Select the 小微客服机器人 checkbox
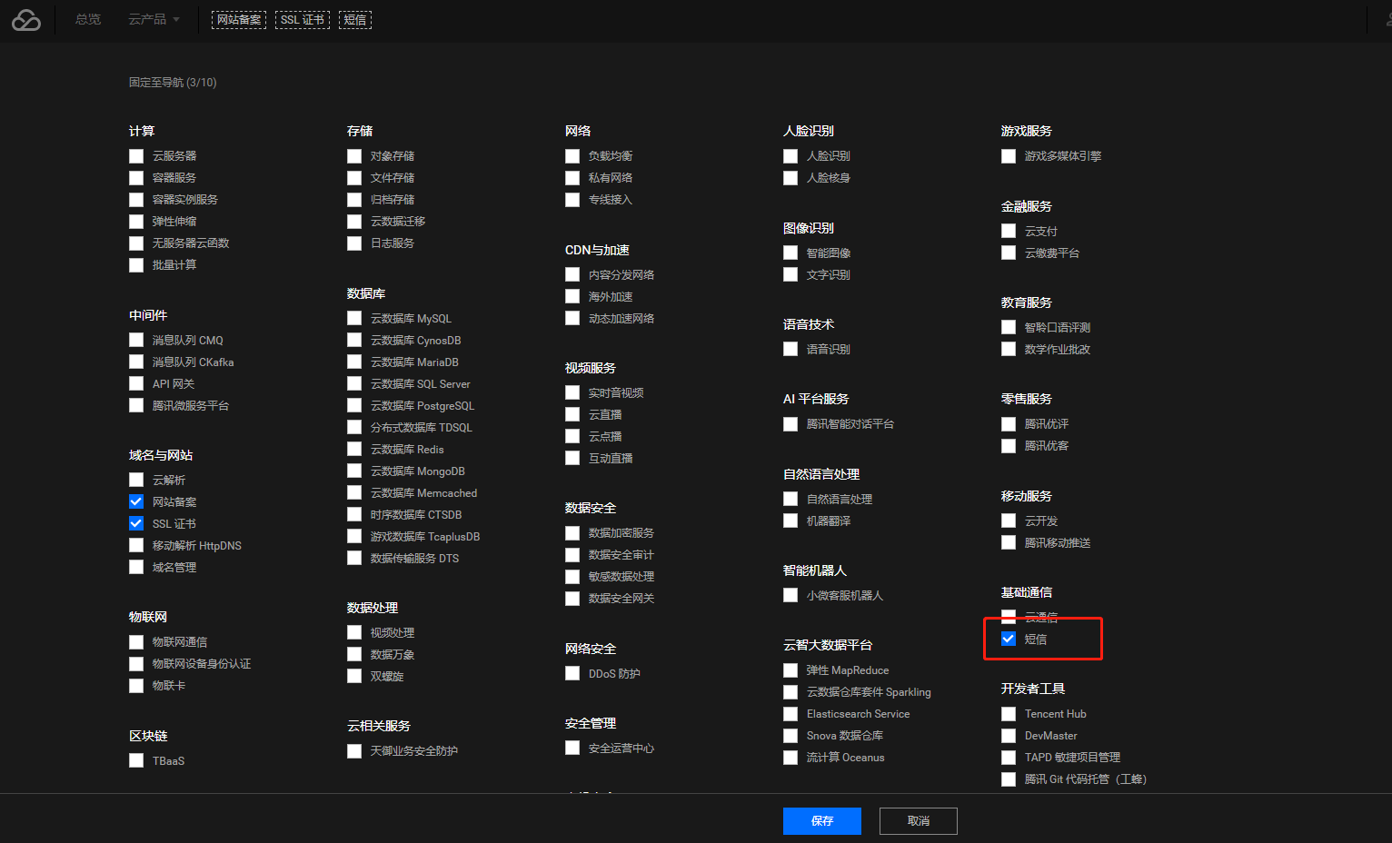1392x843 pixels. [x=790, y=595]
